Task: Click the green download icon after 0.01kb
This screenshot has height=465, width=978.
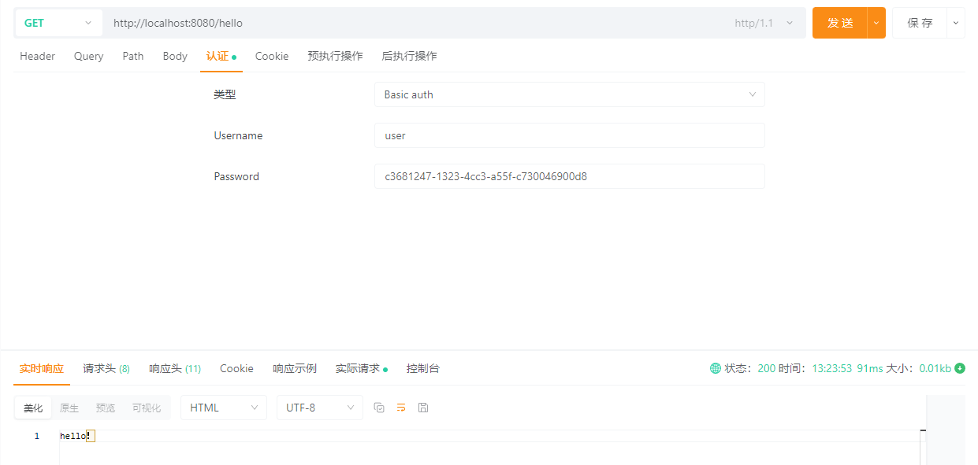Action: (960, 368)
